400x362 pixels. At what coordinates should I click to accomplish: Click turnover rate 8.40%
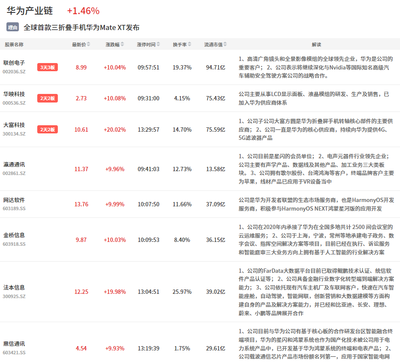[182, 240]
